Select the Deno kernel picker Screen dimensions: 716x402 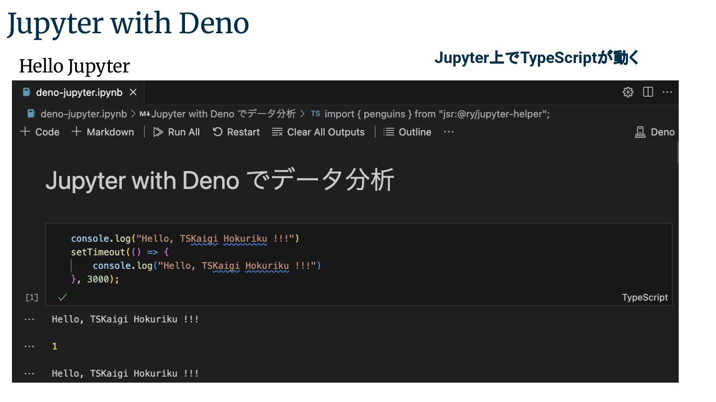[x=655, y=132]
